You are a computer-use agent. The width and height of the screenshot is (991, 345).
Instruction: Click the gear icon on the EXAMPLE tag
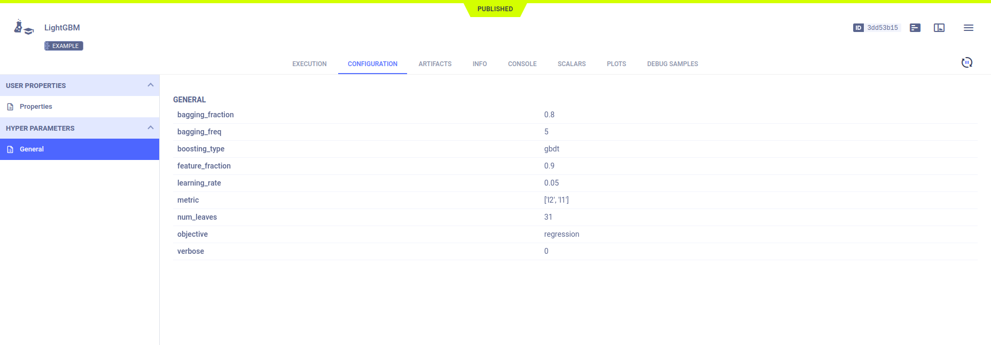click(48, 46)
